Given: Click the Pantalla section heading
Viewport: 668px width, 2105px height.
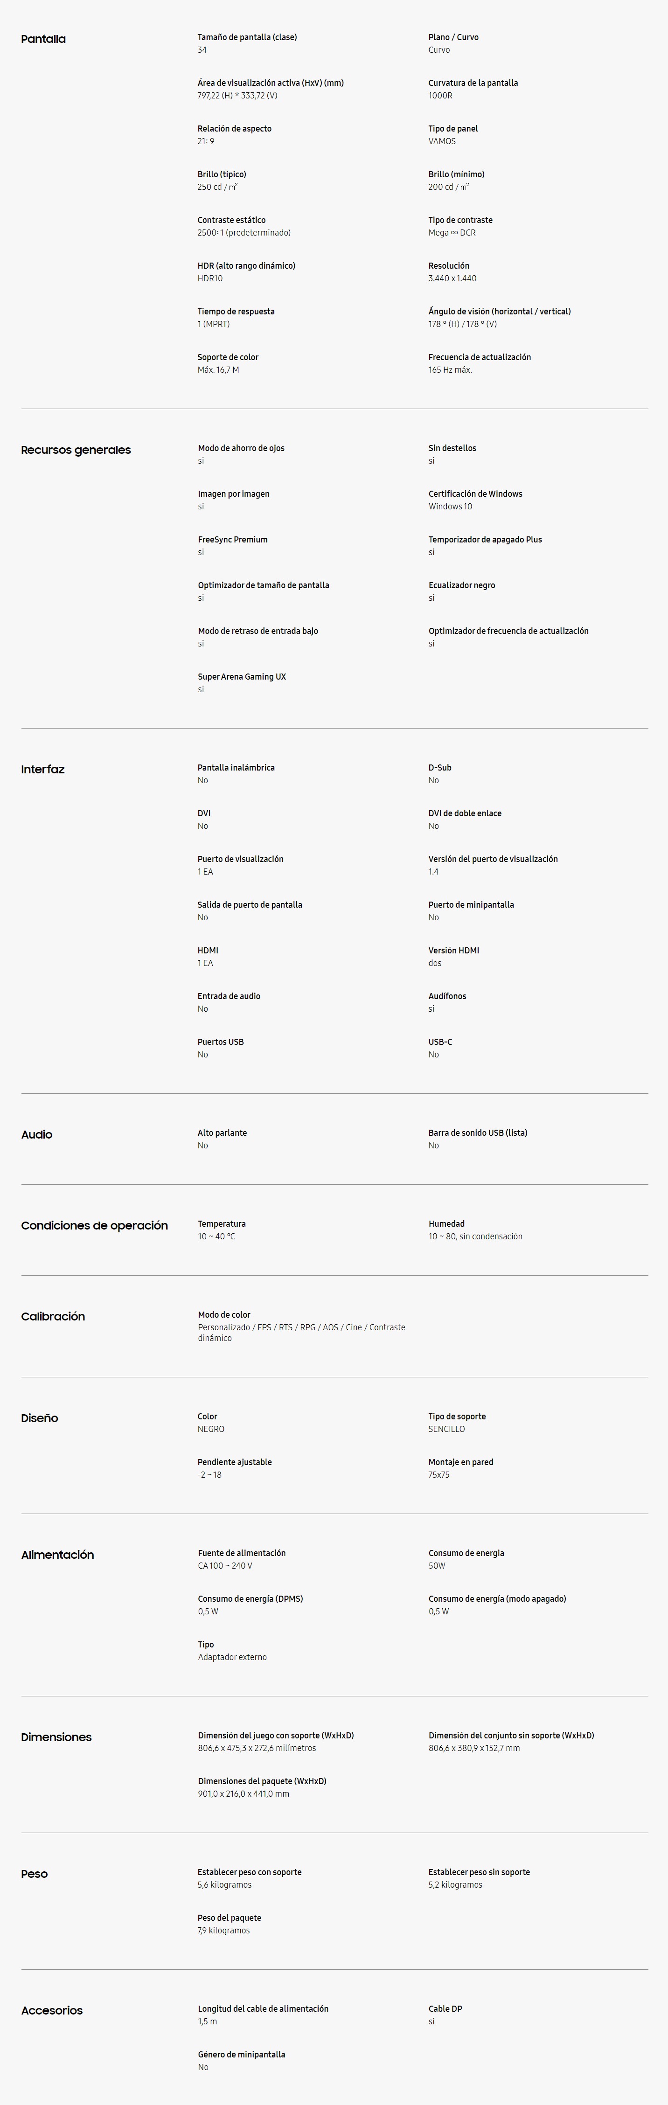Looking at the screenshot, I should click(43, 39).
